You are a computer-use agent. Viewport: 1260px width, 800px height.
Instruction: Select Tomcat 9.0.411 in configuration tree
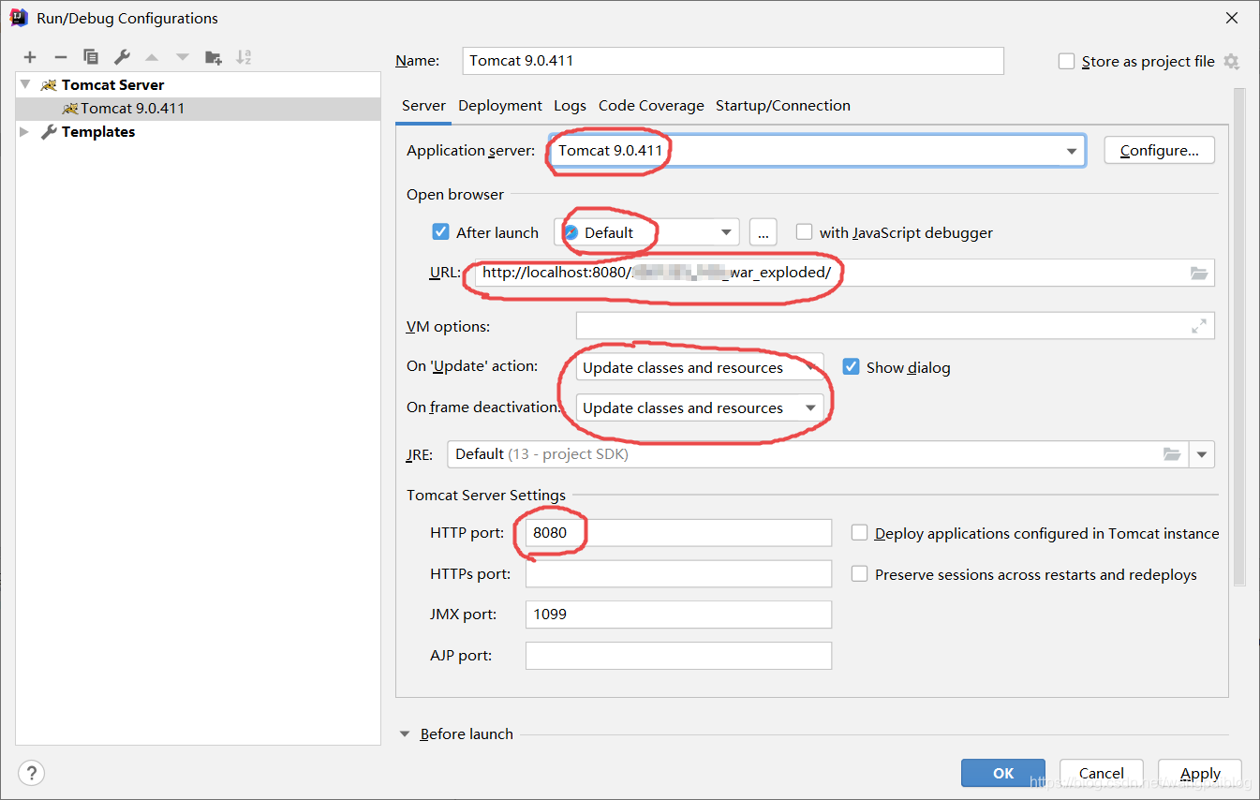(x=198, y=108)
